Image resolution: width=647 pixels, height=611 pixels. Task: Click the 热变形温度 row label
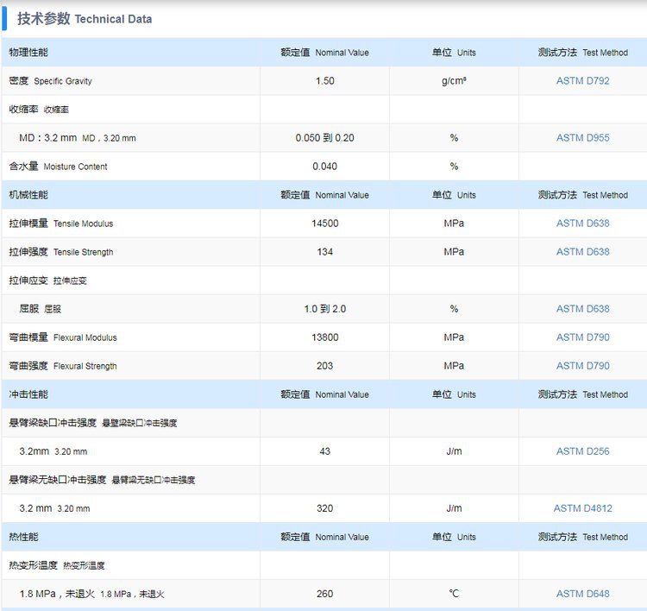coord(57,565)
